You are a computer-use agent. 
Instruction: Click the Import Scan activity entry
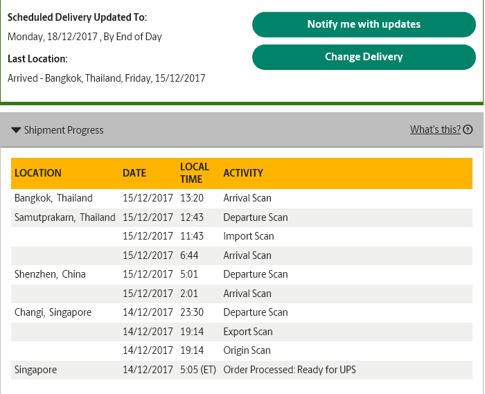(x=249, y=236)
